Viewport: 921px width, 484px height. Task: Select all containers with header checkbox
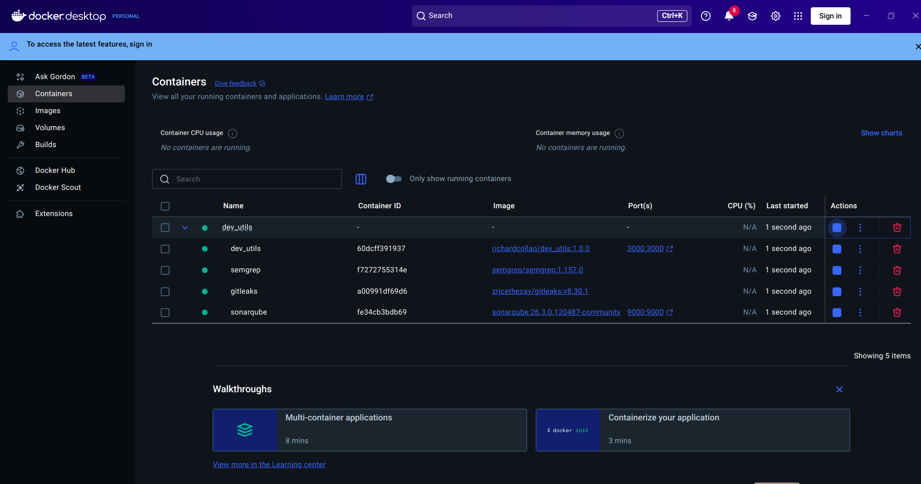tap(165, 206)
